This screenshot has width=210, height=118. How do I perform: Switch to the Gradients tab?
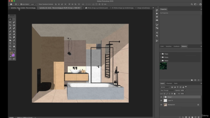pos(177,46)
